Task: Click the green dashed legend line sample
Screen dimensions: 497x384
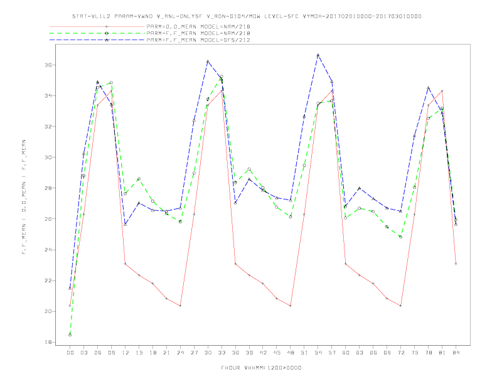Action: point(97,33)
